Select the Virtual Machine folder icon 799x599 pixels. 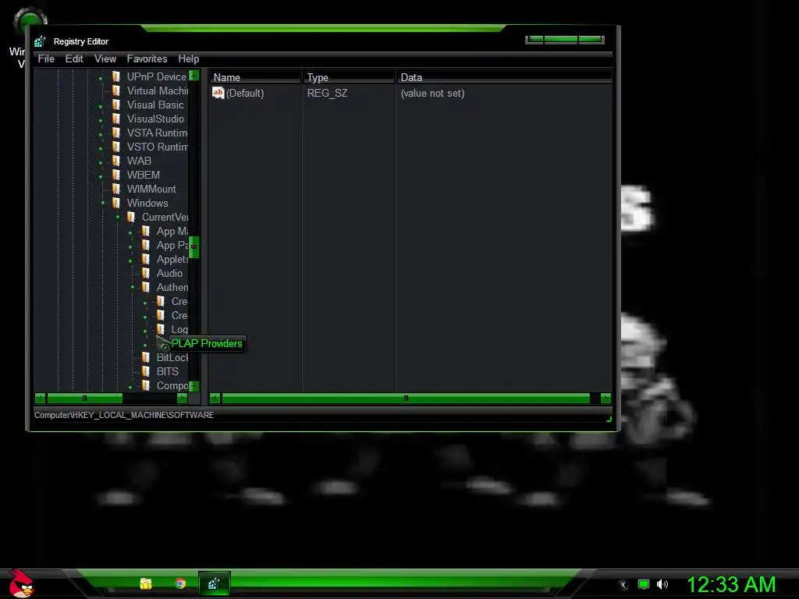[116, 90]
